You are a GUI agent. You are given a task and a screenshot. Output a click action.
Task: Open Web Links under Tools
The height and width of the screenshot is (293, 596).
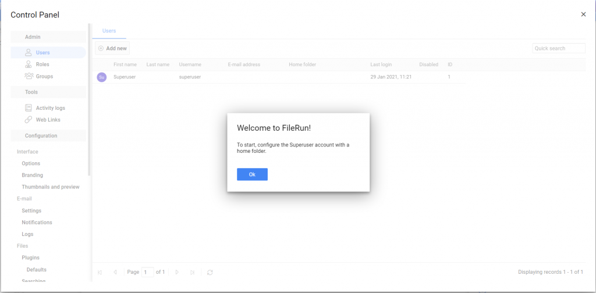coord(48,120)
